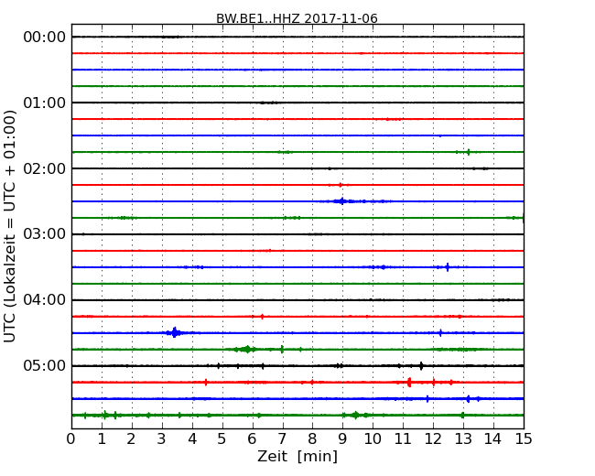The image size is (595, 476).
Task: Click x-axis tick label 8
Action: click(x=313, y=439)
